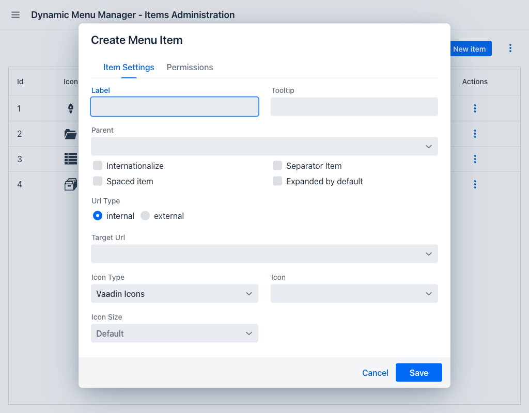Toggle the Separator Item checkbox
This screenshot has width=529, height=413.
point(277,166)
